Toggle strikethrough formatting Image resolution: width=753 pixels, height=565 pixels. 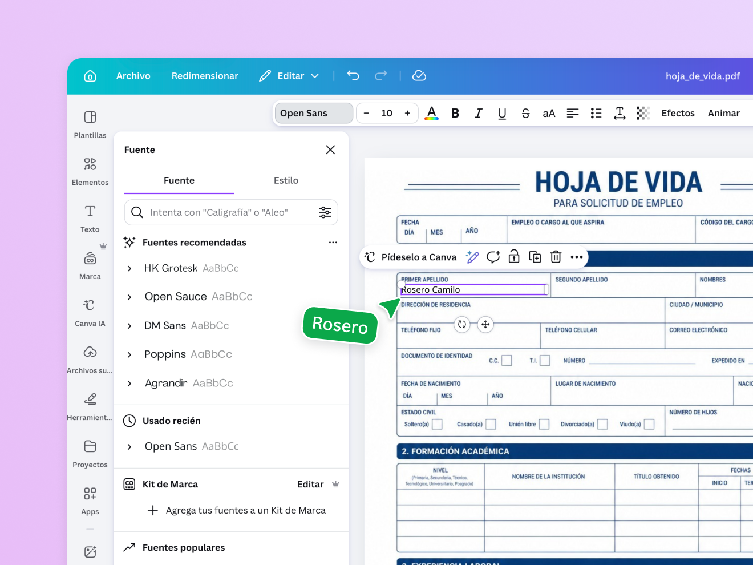(x=525, y=113)
